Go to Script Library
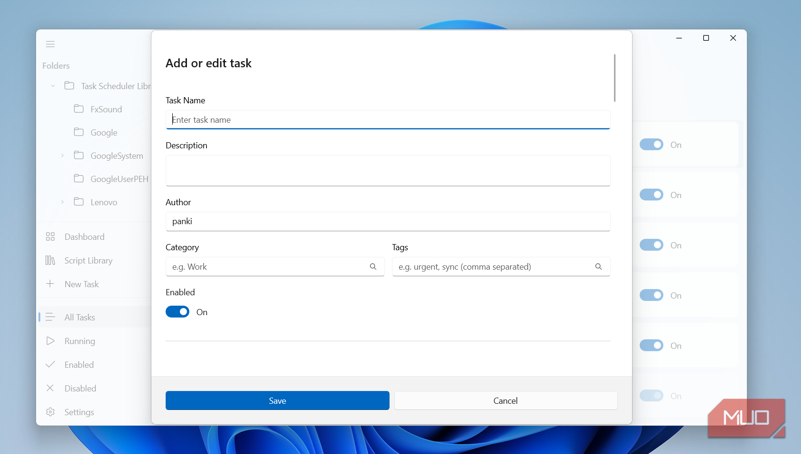801x454 pixels. (x=88, y=260)
